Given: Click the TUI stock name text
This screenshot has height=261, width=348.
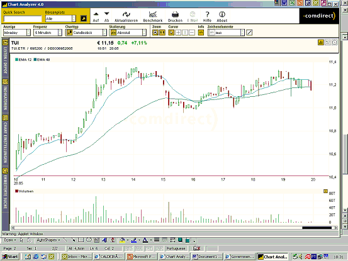Looking at the screenshot, I should 15,43.
